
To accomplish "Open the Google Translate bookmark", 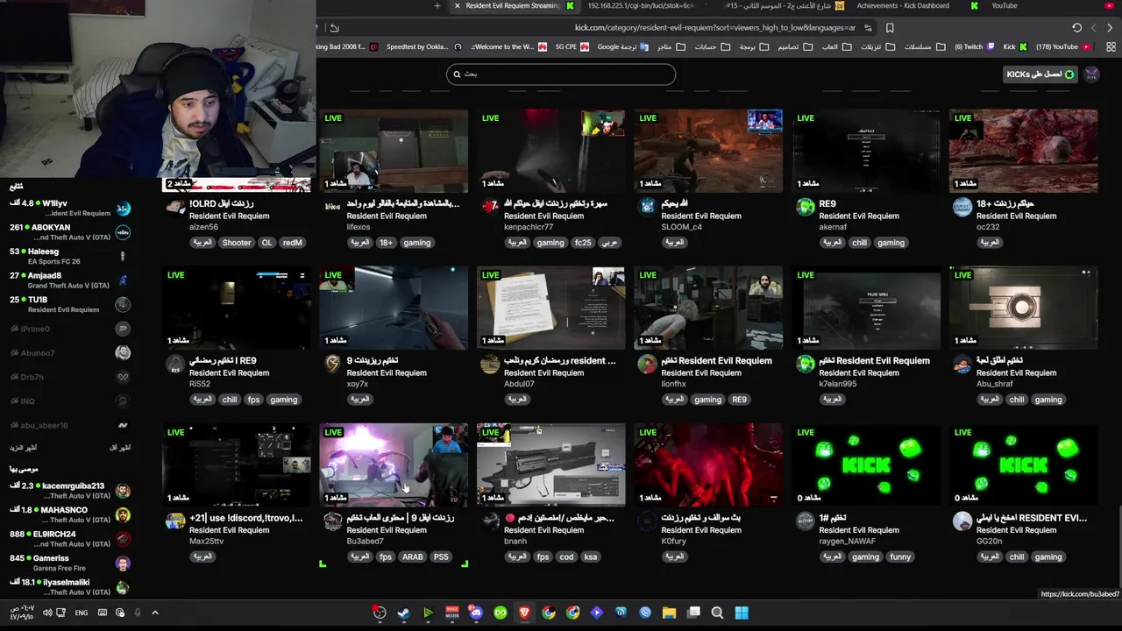I will 623,46.
